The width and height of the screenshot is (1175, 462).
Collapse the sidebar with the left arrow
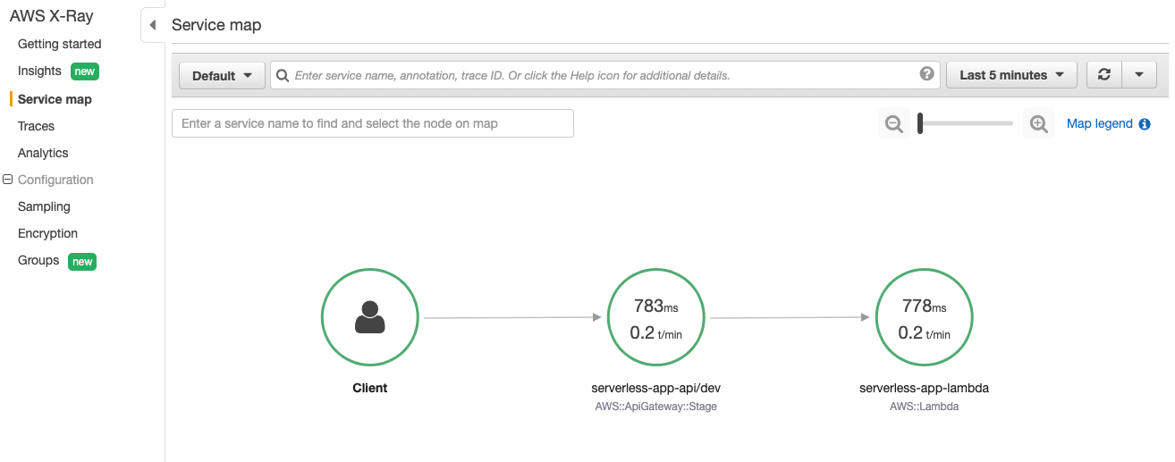(153, 25)
